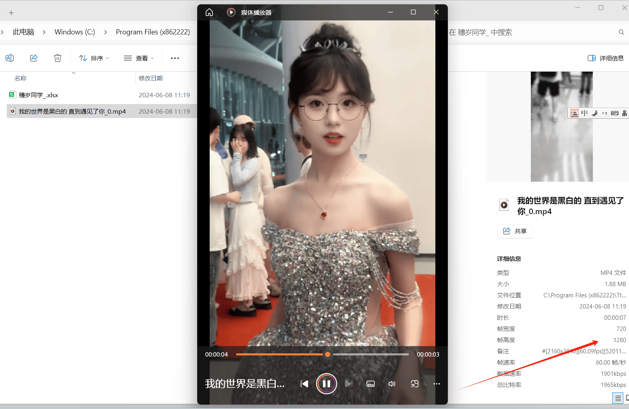Open Explorer's see more toolbar menu

point(175,58)
